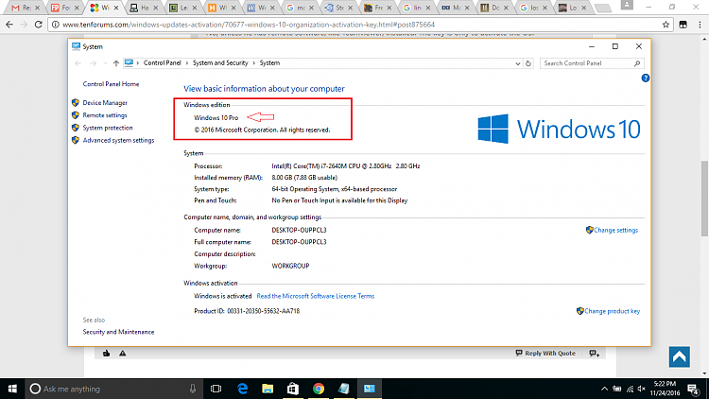Select the Product ID 00331-20350-55632-AA718 text
The image size is (709, 399).
click(x=263, y=311)
